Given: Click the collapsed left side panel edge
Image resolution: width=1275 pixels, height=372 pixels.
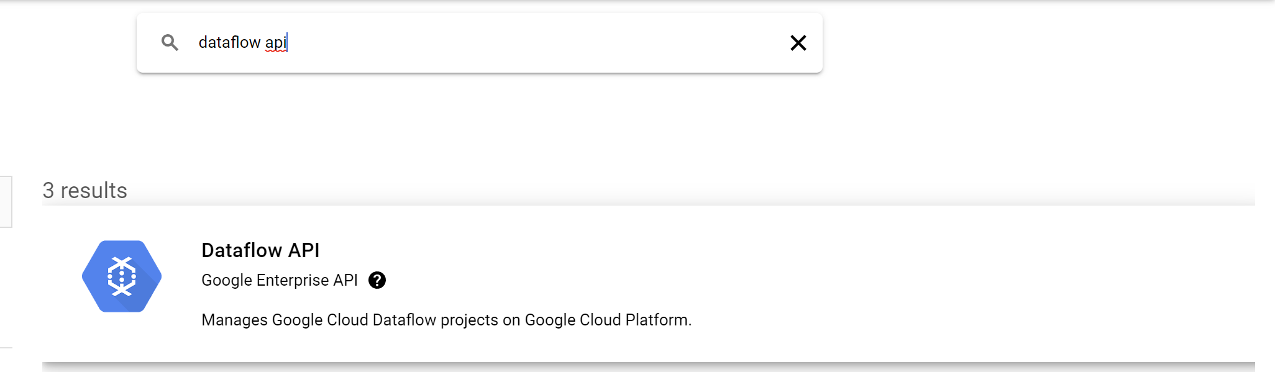Looking at the screenshot, I should click(x=6, y=202).
